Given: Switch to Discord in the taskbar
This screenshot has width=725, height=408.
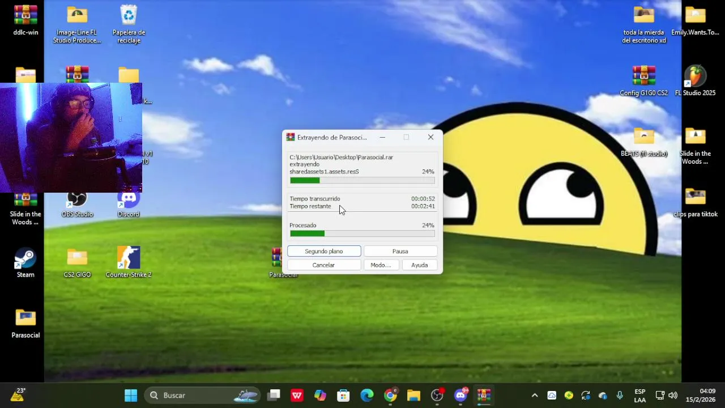Looking at the screenshot, I should tap(460, 396).
